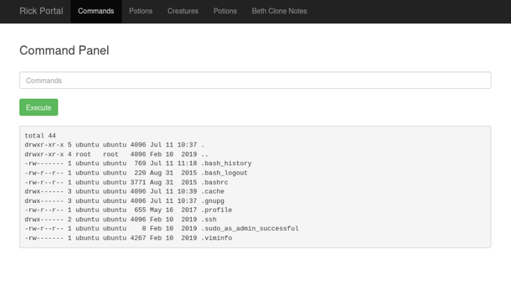
Task: Click the 'total 44' output line
Action: coord(41,136)
